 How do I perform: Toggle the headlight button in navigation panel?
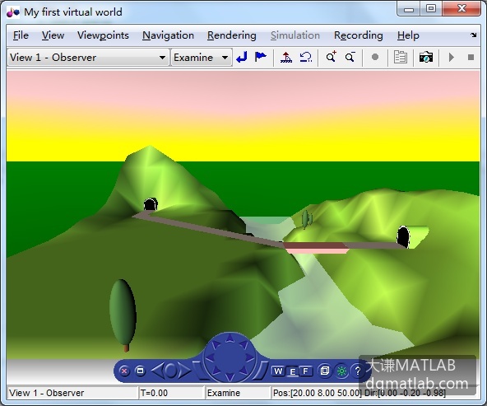(x=341, y=371)
